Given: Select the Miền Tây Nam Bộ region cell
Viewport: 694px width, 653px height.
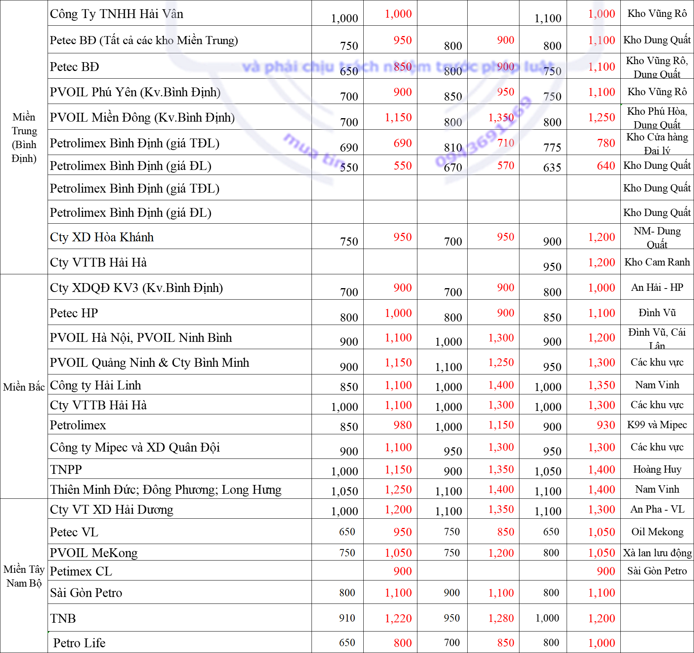Looking at the screenshot, I should tap(24, 576).
